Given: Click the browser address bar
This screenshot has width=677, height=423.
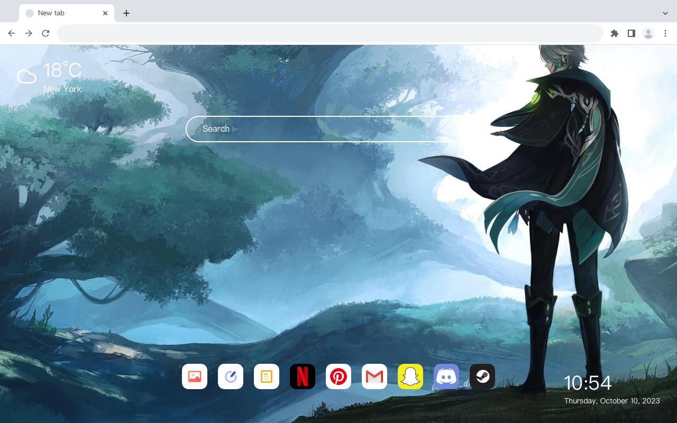Looking at the screenshot, I should 330,33.
